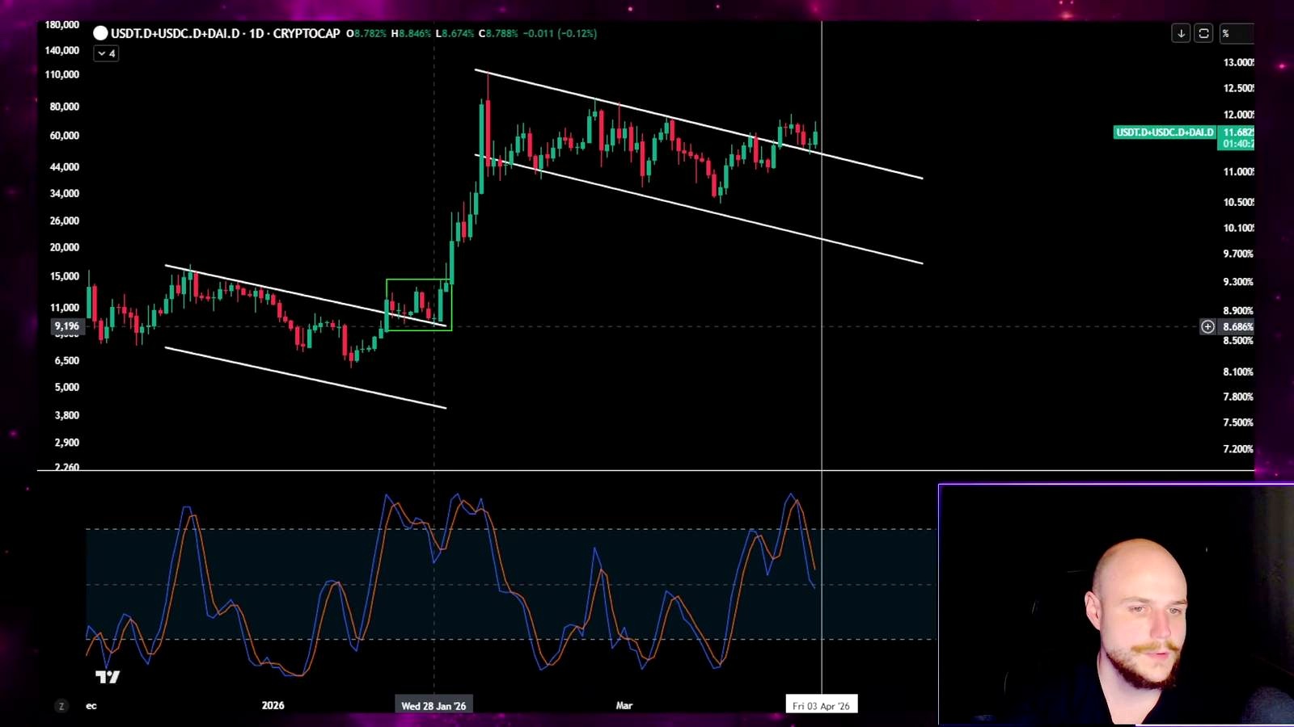This screenshot has width=1294, height=727.
Task: Click the high value H8.846%
Action: 412,33
